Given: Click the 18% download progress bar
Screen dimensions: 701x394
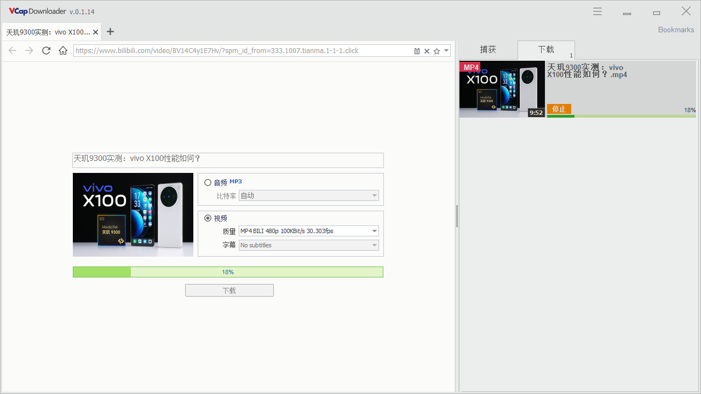Looking at the screenshot, I should (x=228, y=272).
